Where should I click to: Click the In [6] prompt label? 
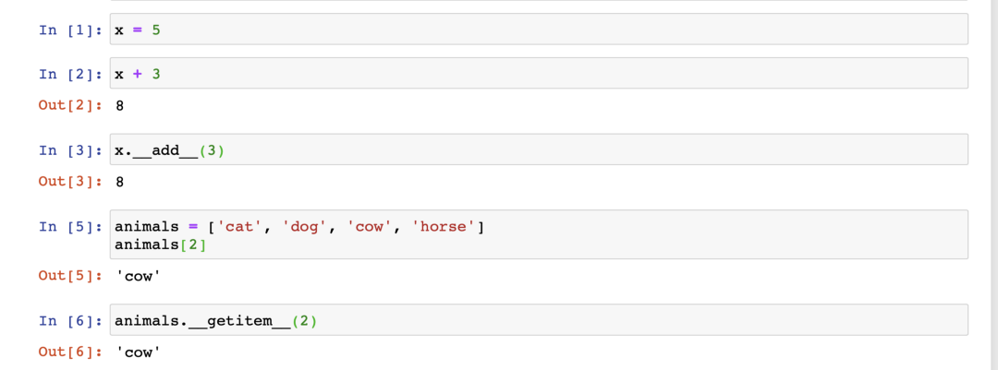pos(70,320)
